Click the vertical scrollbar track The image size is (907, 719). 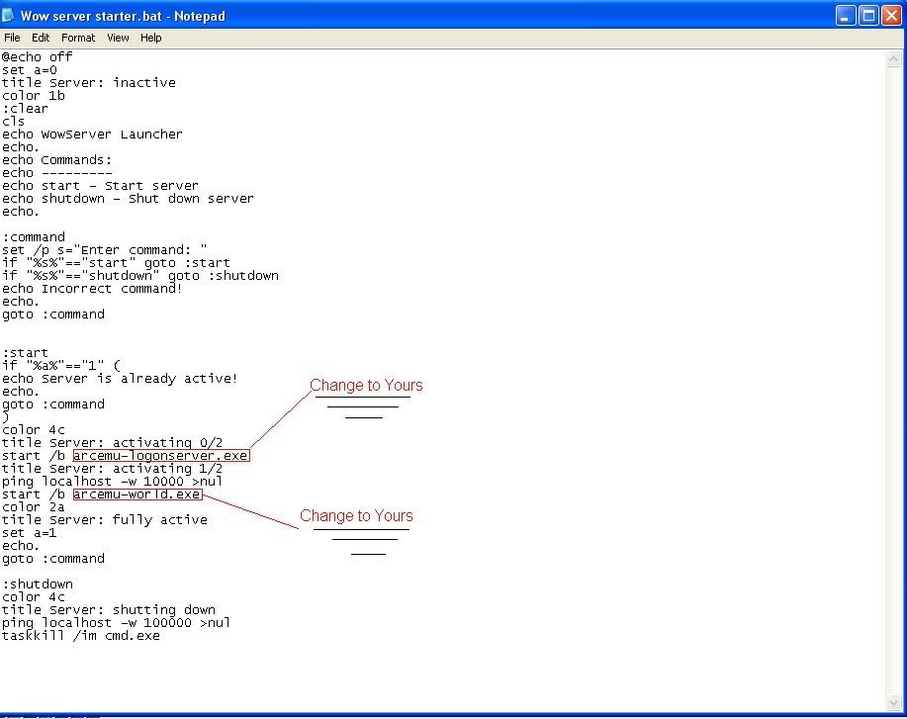[894, 376]
